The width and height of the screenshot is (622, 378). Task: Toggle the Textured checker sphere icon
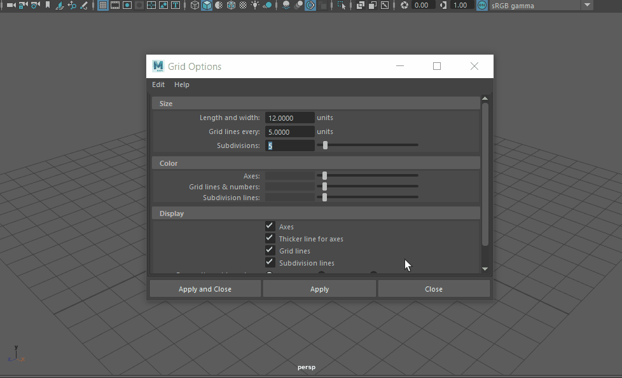coord(243,5)
